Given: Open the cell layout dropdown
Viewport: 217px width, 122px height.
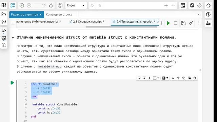Looking at the screenshot, I should (156, 78).
